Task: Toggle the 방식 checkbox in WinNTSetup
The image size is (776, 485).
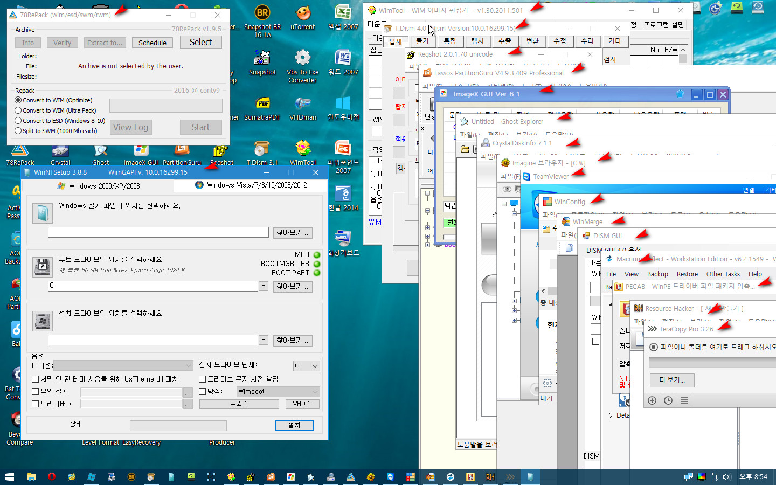Action: tap(203, 392)
